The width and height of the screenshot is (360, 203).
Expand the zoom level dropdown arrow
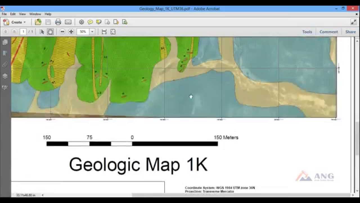click(x=92, y=32)
